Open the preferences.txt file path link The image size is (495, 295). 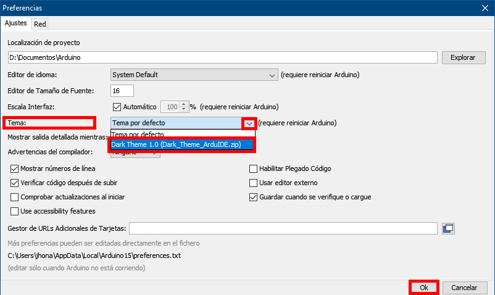(94, 256)
